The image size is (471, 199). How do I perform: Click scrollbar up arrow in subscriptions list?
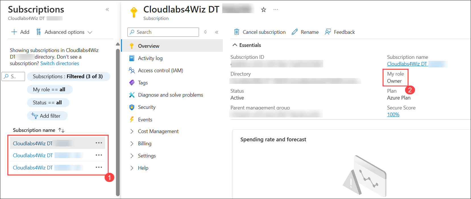pyautogui.click(x=118, y=44)
